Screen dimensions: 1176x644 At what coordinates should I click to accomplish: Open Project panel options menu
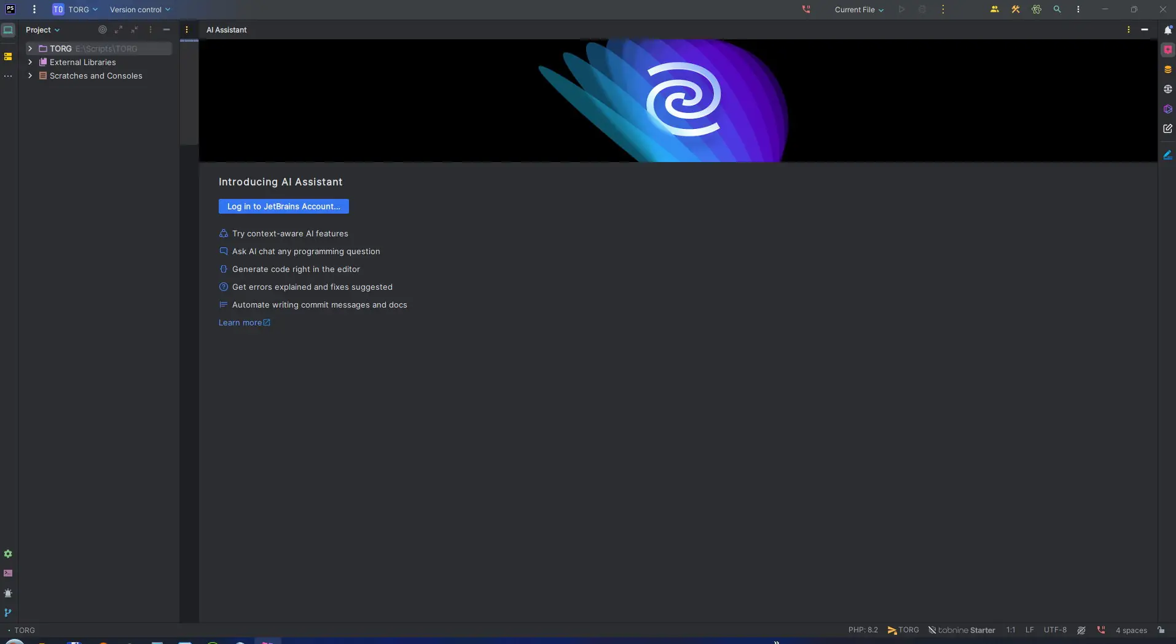coord(151,29)
